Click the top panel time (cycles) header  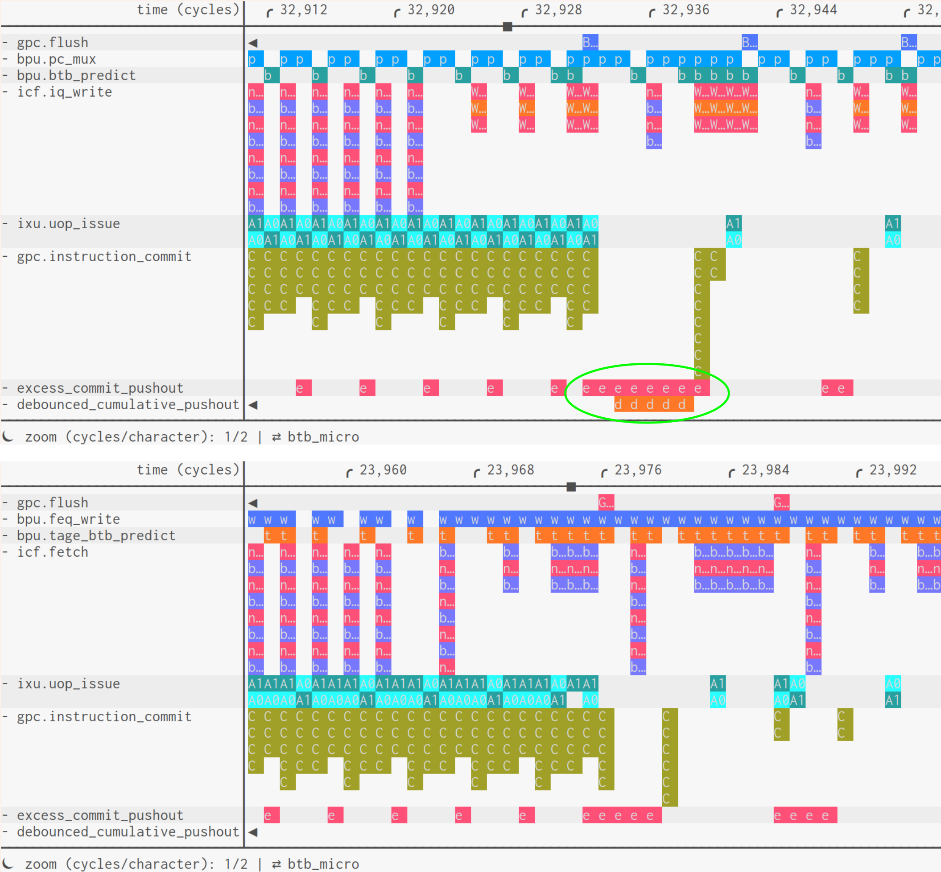tap(188, 10)
